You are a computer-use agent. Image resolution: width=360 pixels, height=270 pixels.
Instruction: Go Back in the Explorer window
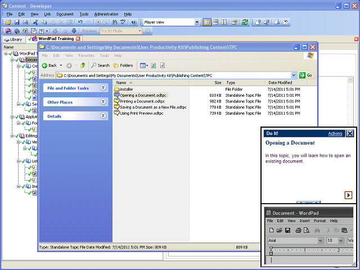[49, 65]
